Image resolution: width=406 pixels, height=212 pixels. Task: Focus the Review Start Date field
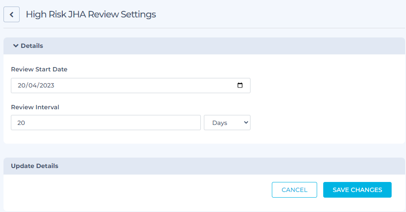[131, 85]
